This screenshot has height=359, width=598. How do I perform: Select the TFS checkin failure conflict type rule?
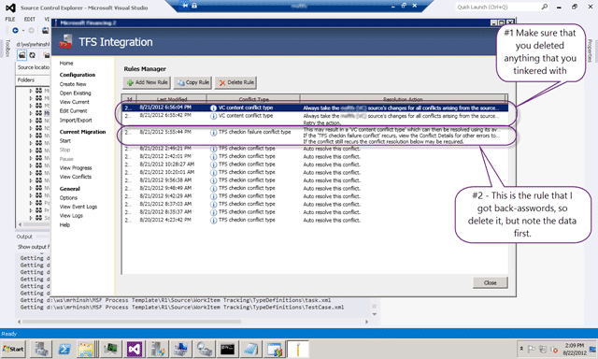[315, 136]
